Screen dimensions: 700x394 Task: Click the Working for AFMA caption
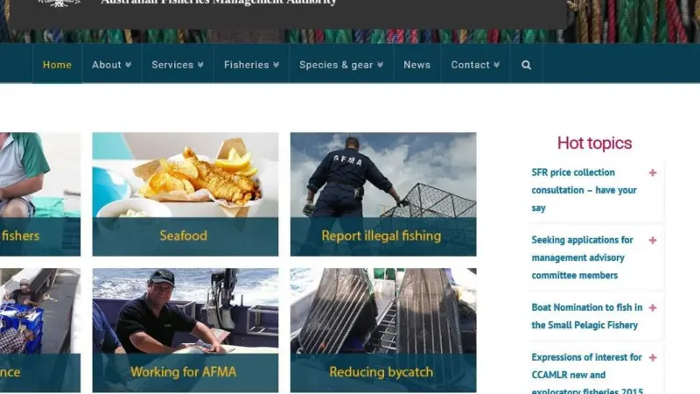(x=183, y=371)
